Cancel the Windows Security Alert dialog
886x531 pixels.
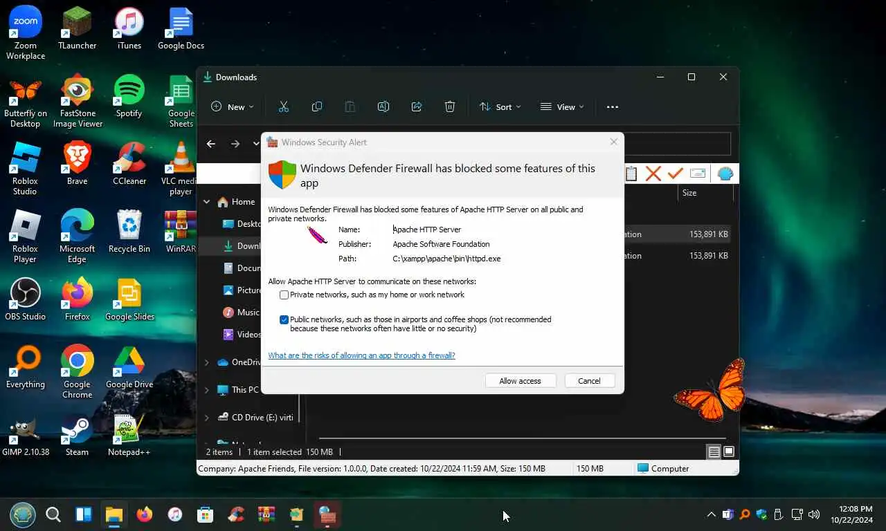[589, 381]
